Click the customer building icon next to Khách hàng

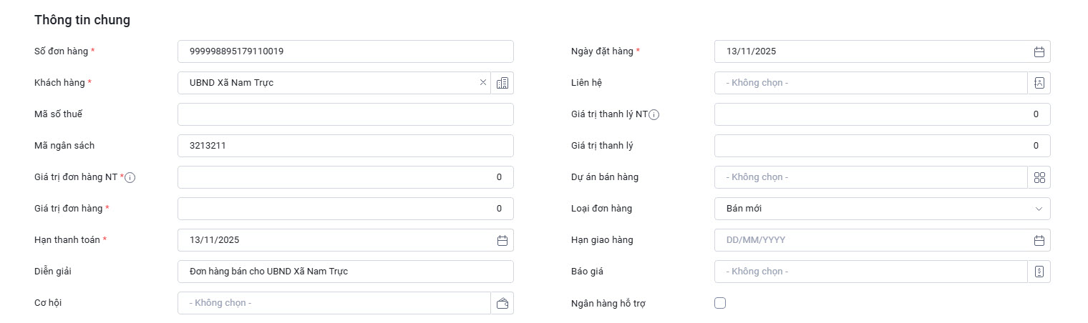click(x=502, y=83)
